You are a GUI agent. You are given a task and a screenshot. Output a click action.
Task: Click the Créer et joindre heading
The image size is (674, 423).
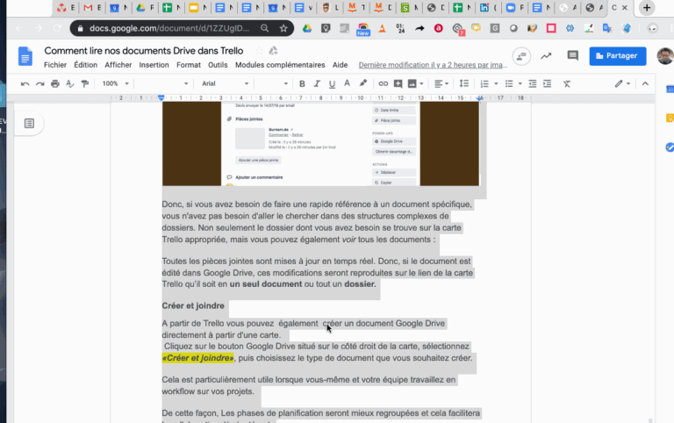tap(193, 305)
